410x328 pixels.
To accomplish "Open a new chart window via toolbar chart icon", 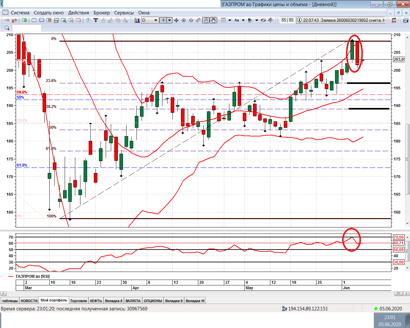I will tap(34, 20).
